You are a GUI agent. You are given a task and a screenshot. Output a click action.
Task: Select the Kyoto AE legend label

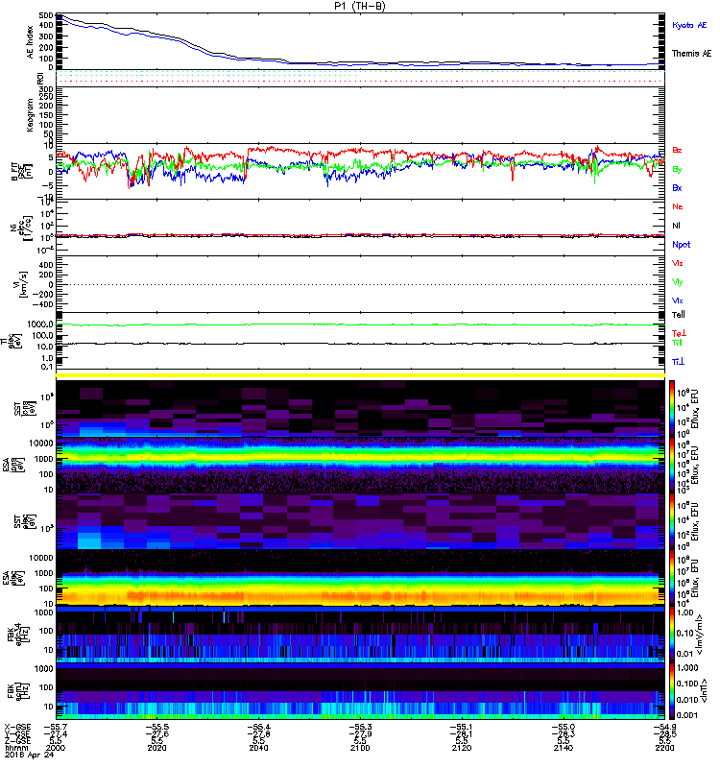tap(689, 25)
